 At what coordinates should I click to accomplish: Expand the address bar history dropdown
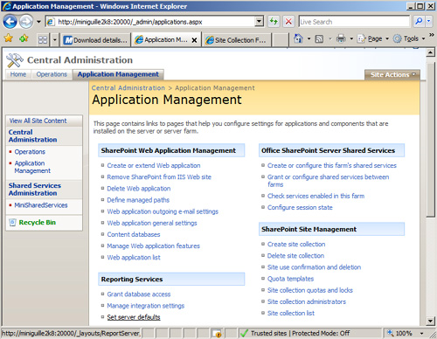click(x=259, y=22)
